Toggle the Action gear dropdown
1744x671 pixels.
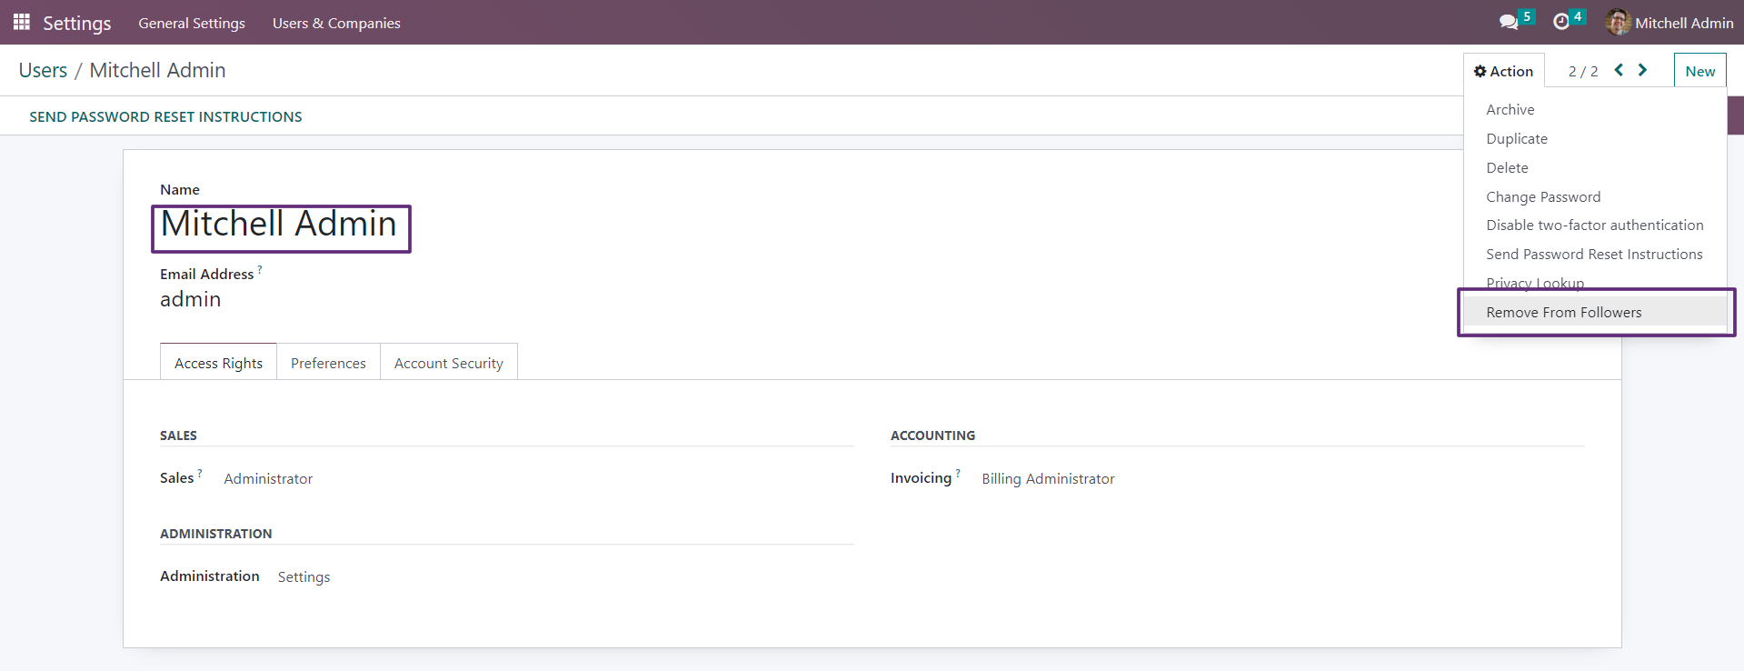(1503, 71)
